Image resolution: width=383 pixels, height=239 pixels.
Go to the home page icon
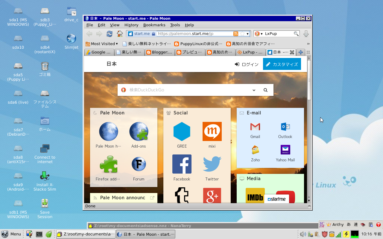point(120,34)
